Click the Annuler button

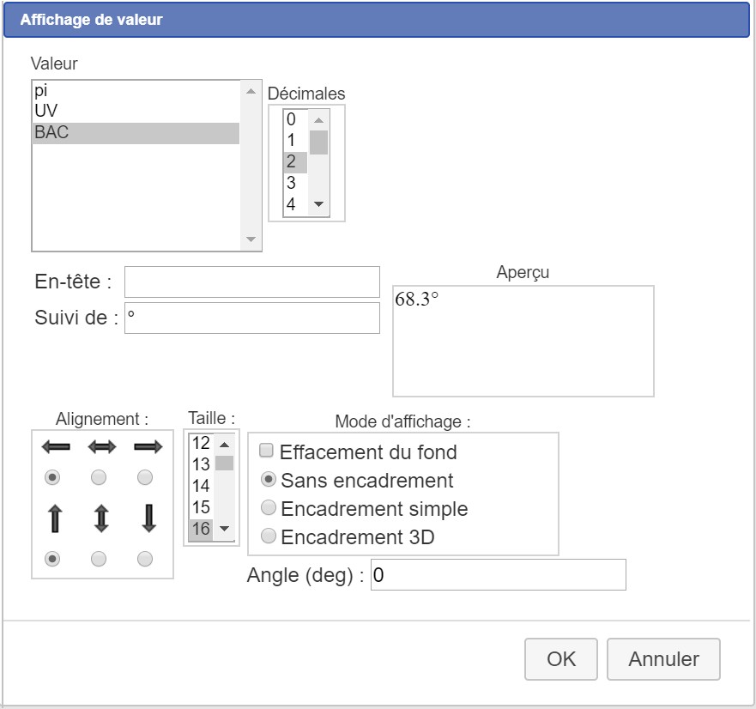point(663,659)
